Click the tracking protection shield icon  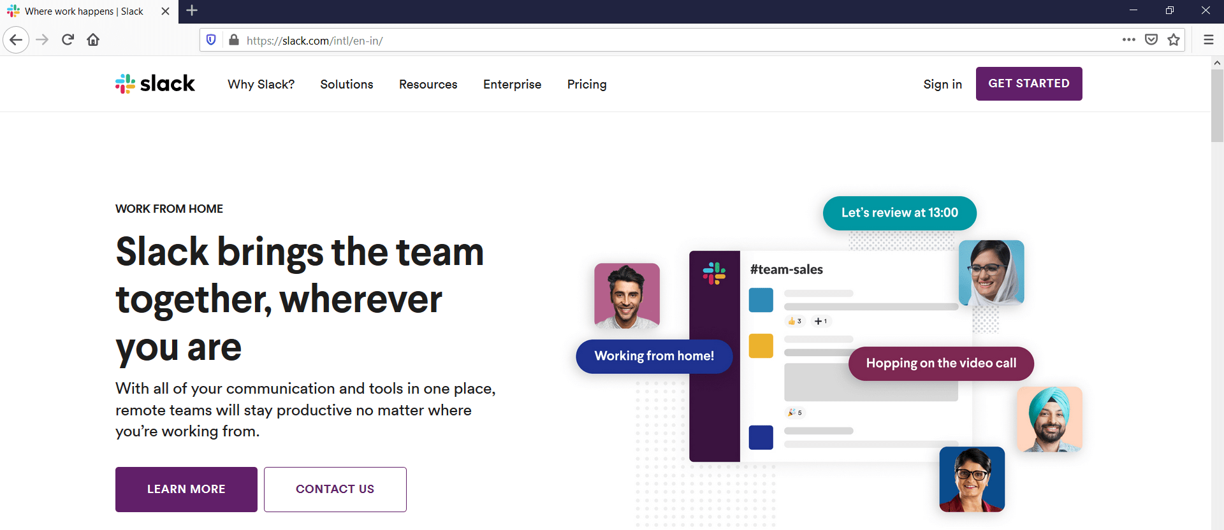click(x=211, y=40)
